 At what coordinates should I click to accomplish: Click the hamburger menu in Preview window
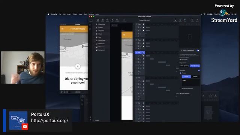[x=63, y=28]
